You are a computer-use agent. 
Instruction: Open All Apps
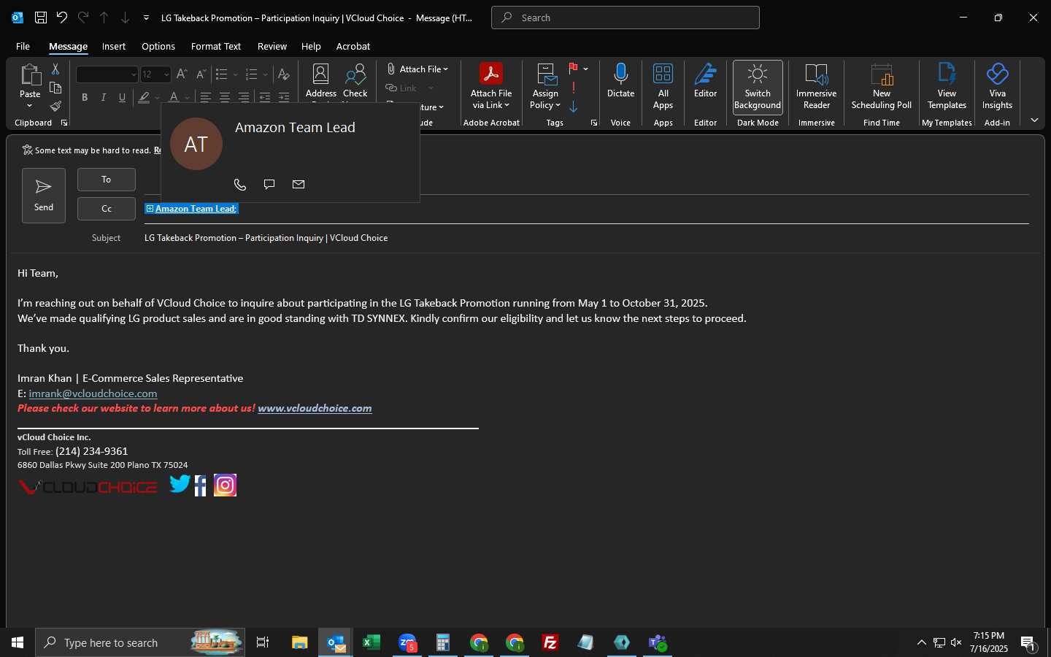[663, 86]
